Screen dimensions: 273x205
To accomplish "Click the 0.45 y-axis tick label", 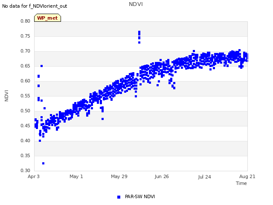I will click(x=26, y=126).
